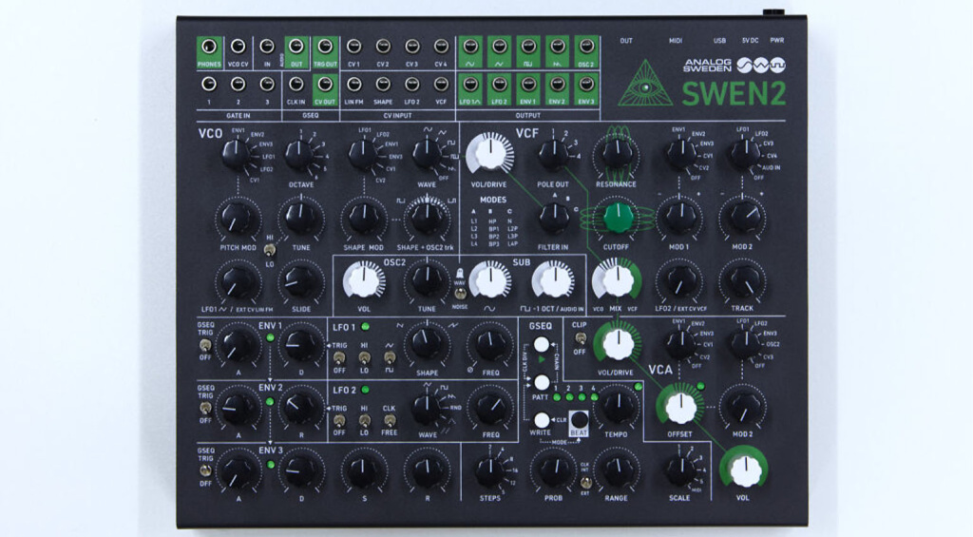Viewport: 973px width, 537px height.
Task: Click the white VCA OFFSET knob
Action: (x=680, y=407)
